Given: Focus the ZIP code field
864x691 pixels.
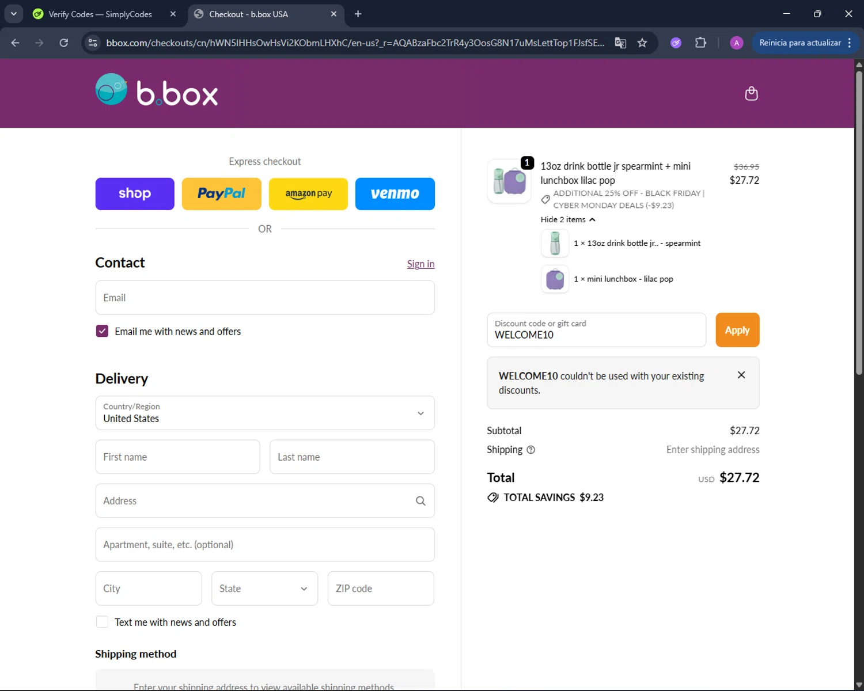Looking at the screenshot, I should click(x=381, y=589).
